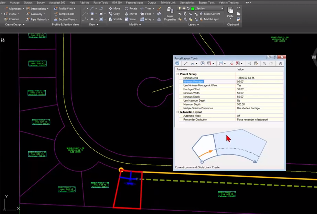Image resolution: width=317 pixels, height=214 pixels.
Task: Click the green layer color swatch
Action: (193, 9)
